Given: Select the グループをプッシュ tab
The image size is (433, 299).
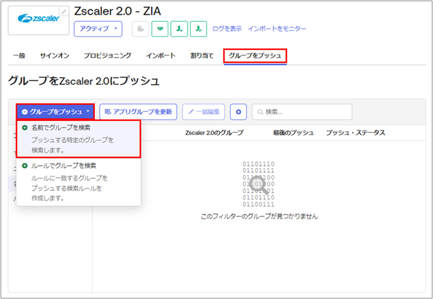Looking at the screenshot, I should click(x=255, y=55).
